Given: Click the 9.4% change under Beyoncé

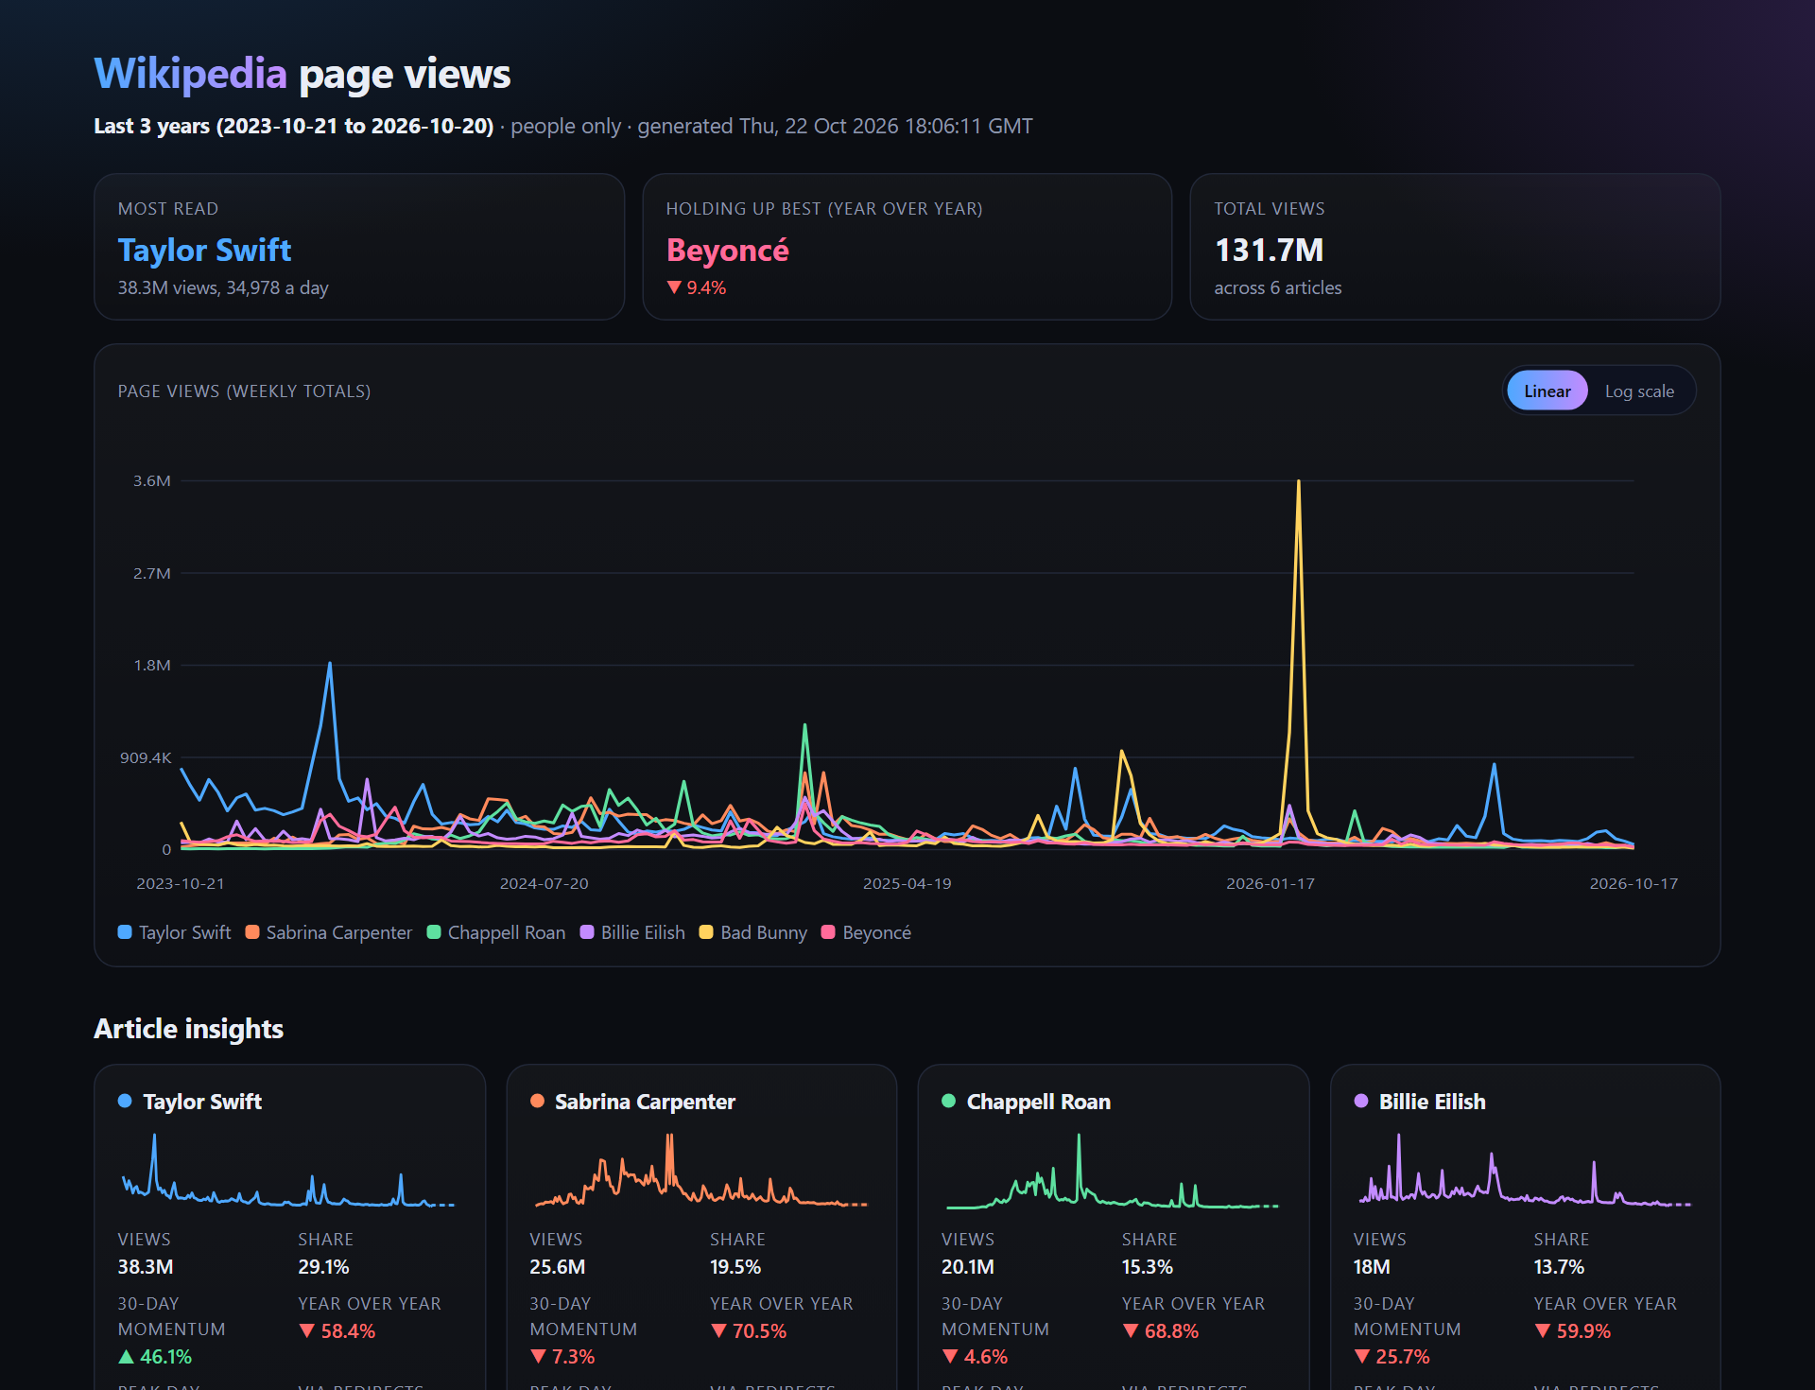Looking at the screenshot, I should [x=697, y=287].
